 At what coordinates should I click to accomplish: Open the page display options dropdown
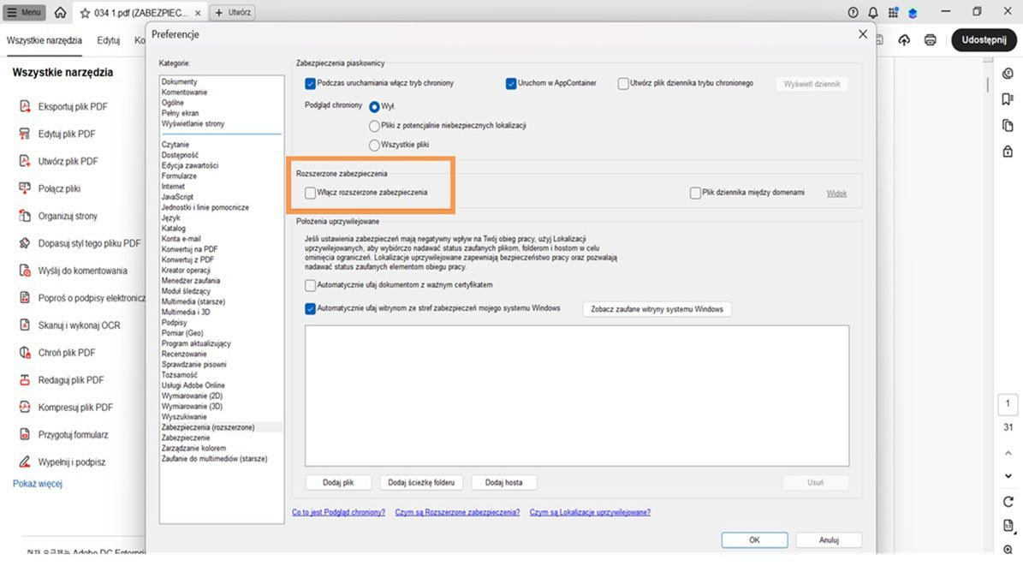point(1008,526)
